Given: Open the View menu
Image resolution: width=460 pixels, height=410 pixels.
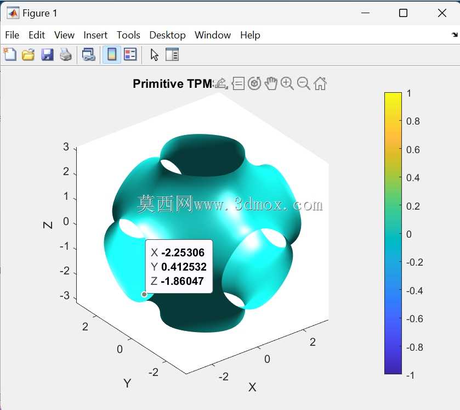Looking at the screenshot, I should tap(64, 35).
